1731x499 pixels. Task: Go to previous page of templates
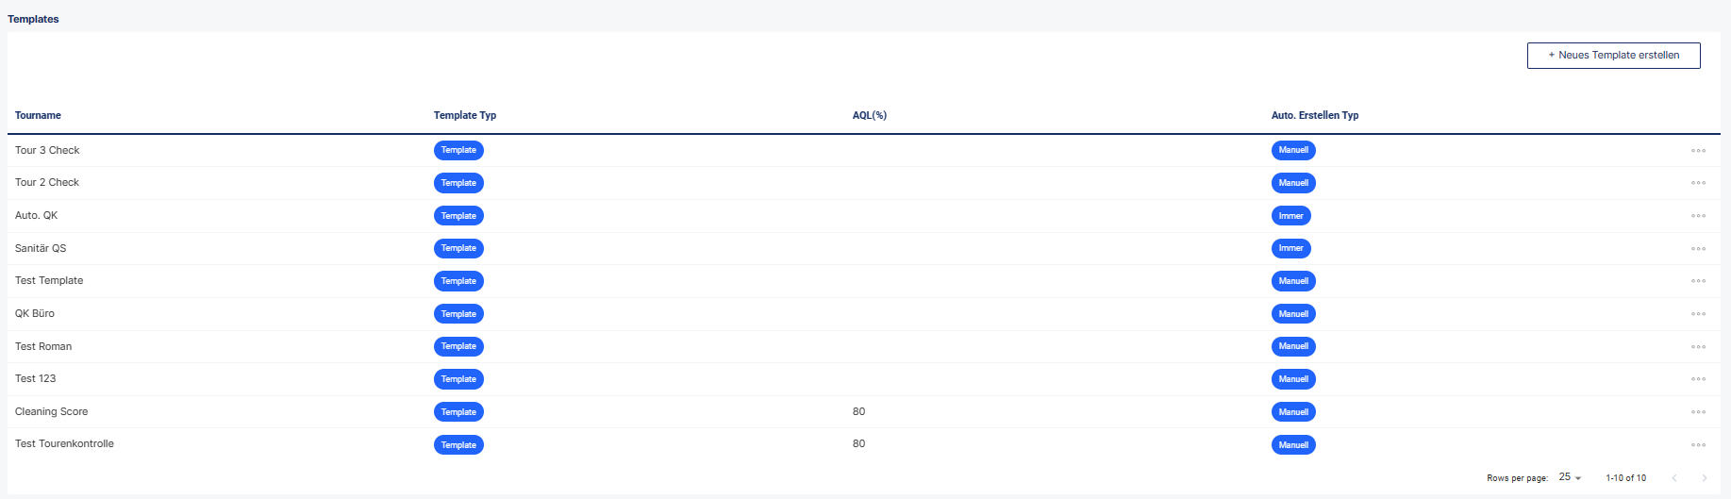[x=1674, y=478]
